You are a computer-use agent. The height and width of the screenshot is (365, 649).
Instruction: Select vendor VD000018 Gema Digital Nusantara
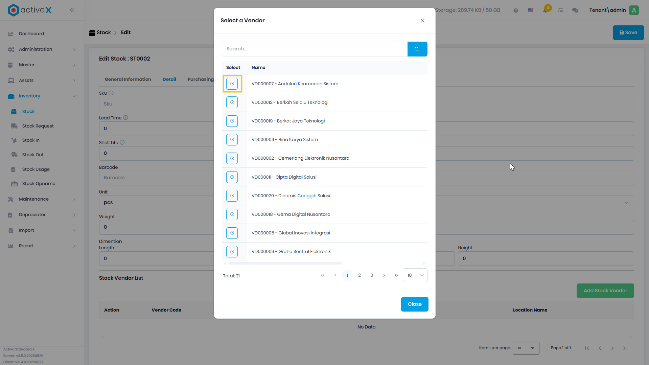point(232,214)
